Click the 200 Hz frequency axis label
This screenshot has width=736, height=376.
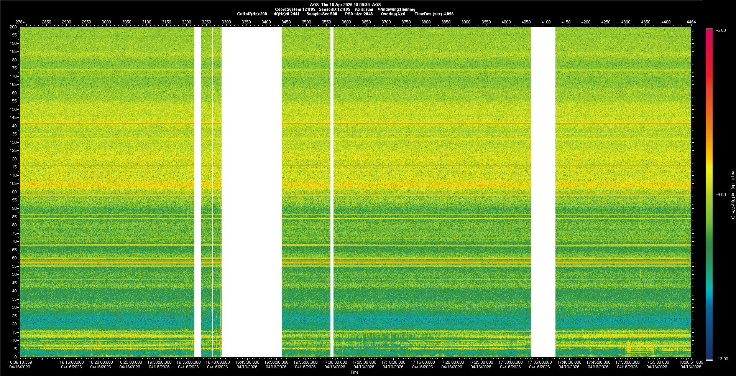[13, 27]
